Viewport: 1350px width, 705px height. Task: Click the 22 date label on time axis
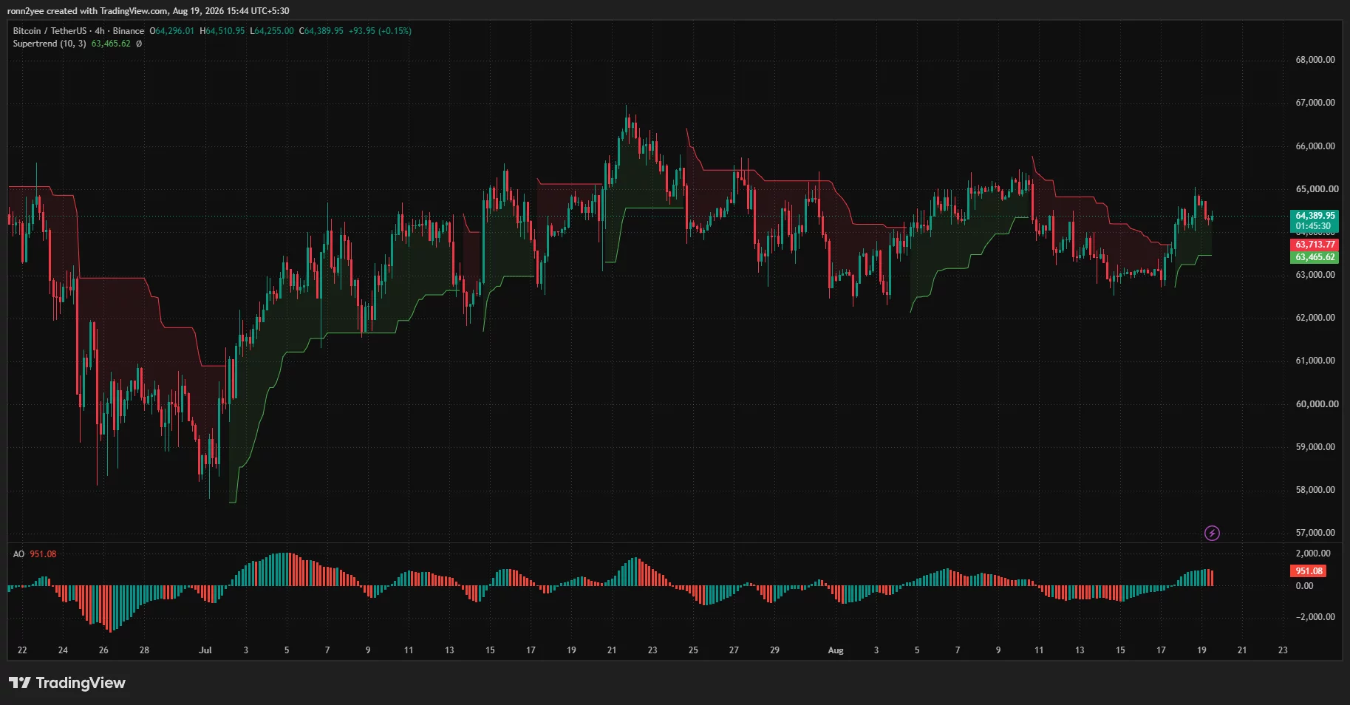point(22,650)
